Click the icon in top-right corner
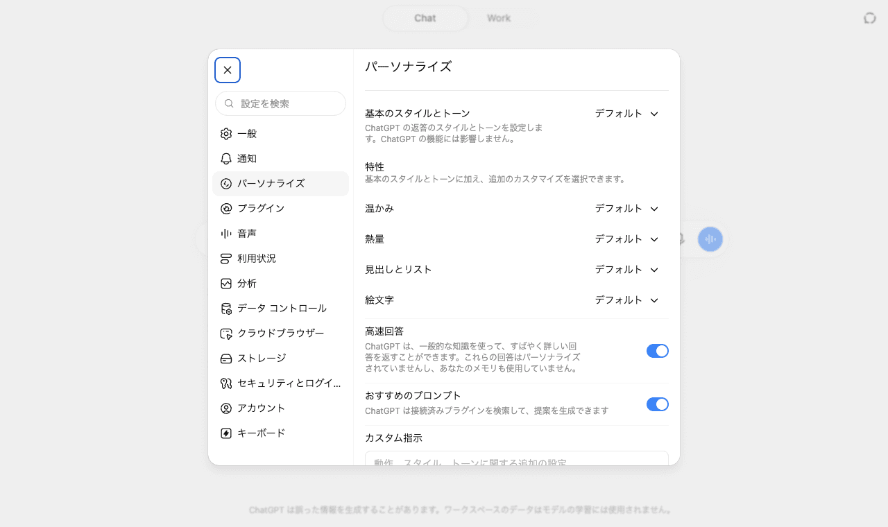The height and width of the screenshot is (527, 888). tap(870, 18)
